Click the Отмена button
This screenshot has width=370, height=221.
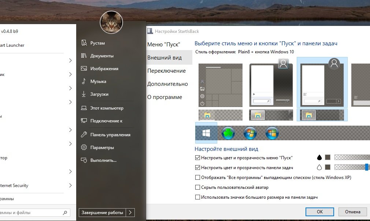coord(352,212)
